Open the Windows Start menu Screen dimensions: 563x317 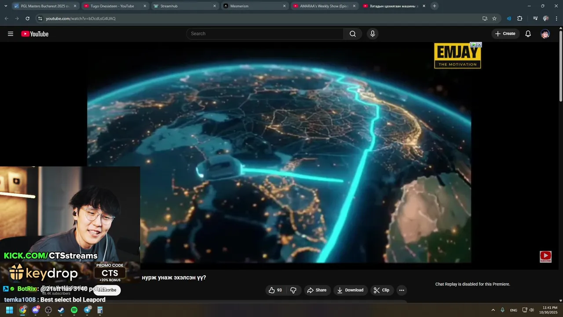(9, 310)
